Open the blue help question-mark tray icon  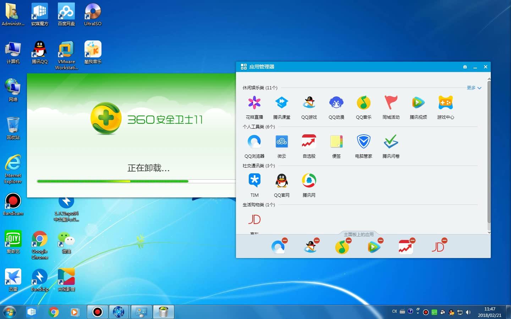click(x=410, y=311)
